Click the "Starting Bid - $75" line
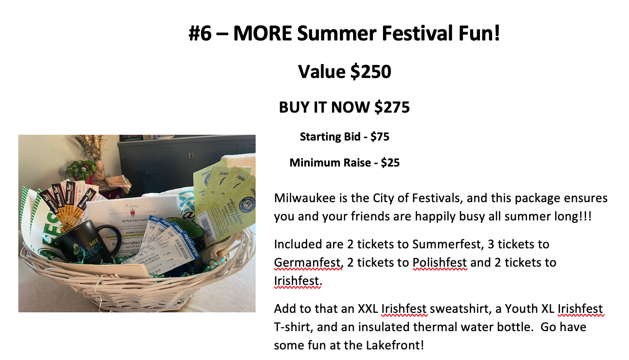629x360 pixels. click(x=344, y=137)
